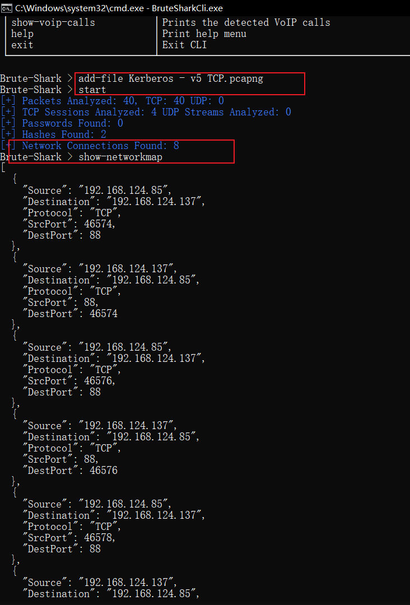Click the 'start' command line
410x605 pixels.
[92, 90]
